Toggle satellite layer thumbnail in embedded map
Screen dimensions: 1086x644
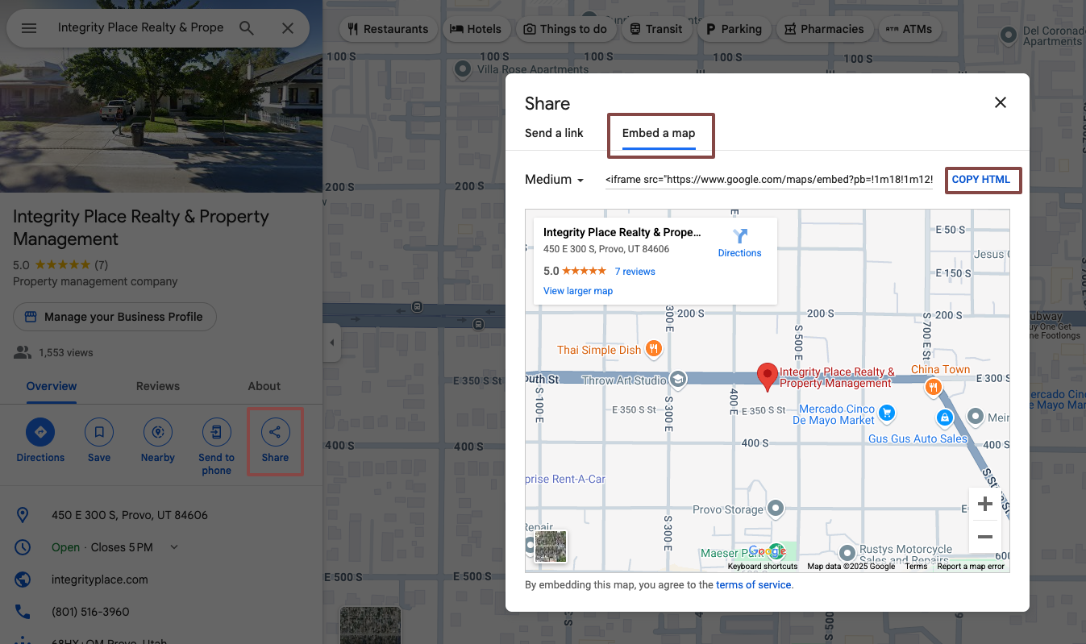(x=551, y=546)
